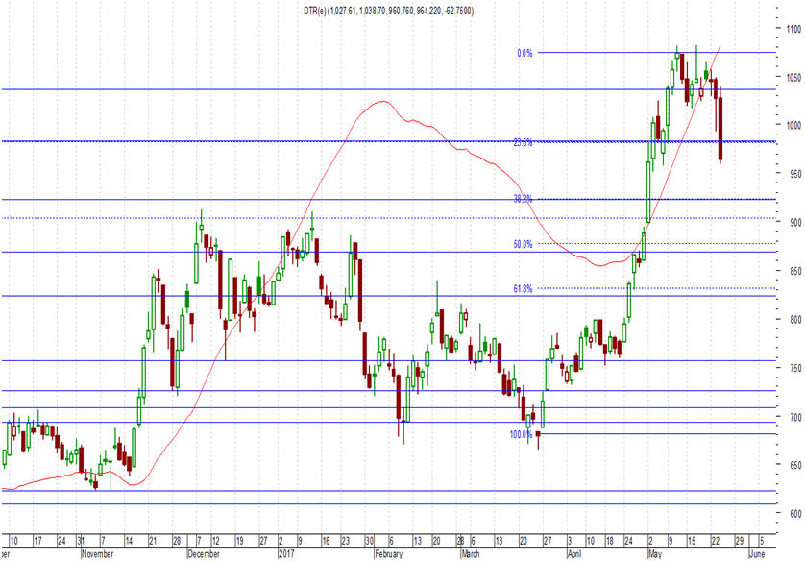
Task: Click date label 3 above April
Action: tap(570, 541)
